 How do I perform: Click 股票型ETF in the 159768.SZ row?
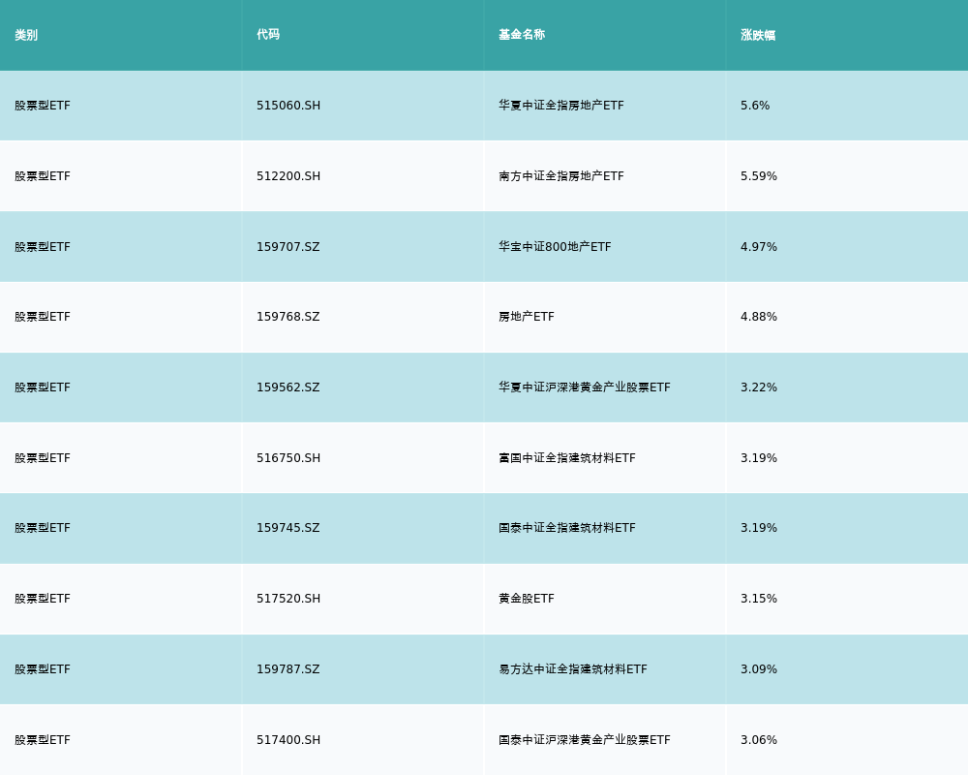point(43,317)
